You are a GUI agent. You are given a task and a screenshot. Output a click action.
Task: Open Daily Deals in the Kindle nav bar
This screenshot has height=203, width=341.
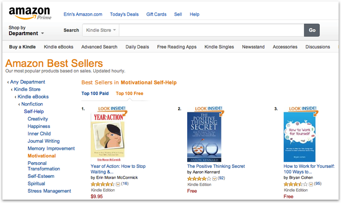[x=137, y=47]
